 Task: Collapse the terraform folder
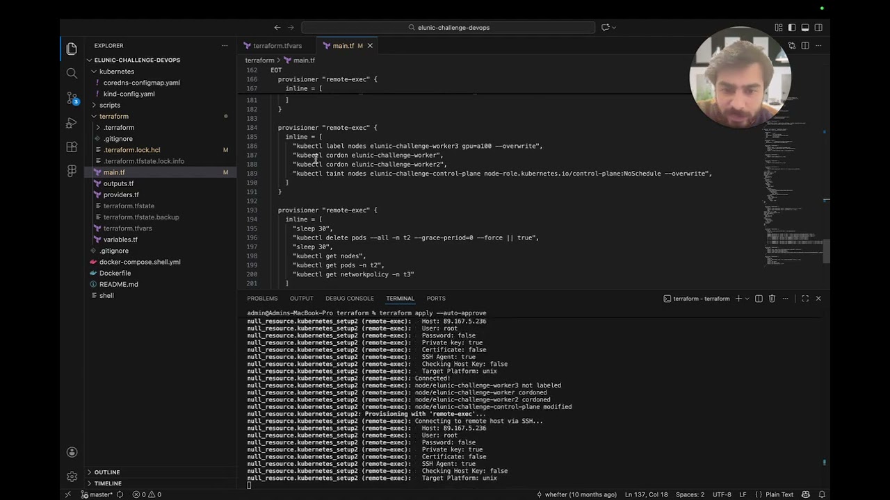pos(113,116)
